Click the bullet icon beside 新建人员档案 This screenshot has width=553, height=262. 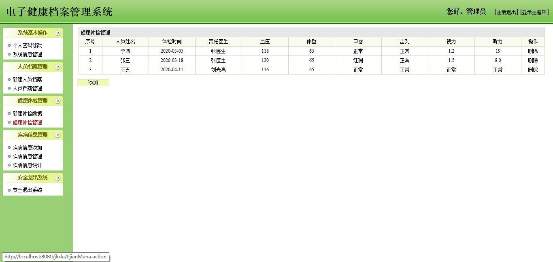tap(9, 79)
